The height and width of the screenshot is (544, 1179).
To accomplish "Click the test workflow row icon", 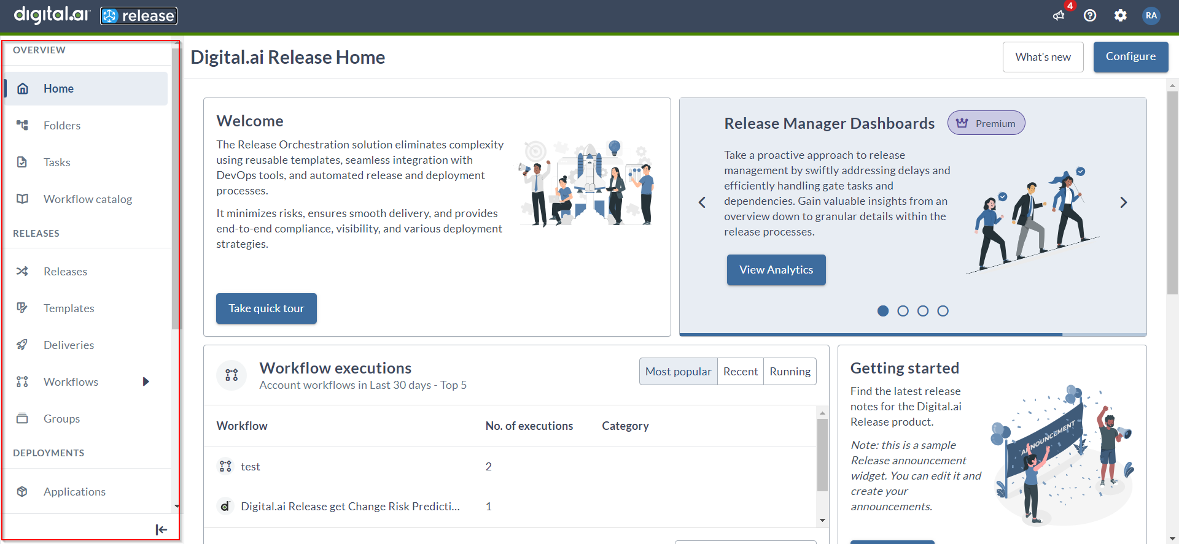I will click(x=225, y=466).
